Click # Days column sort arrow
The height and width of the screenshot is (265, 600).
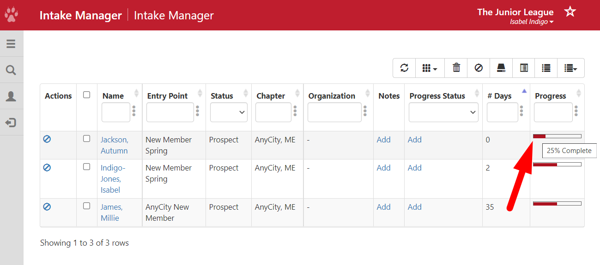(x=524, y=91)
